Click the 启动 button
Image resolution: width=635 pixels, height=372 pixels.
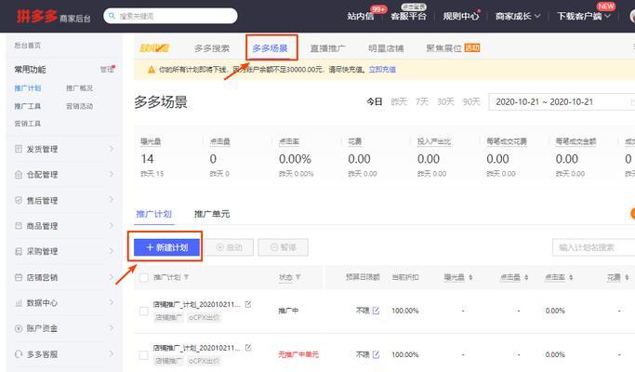(x=230, y=247)
